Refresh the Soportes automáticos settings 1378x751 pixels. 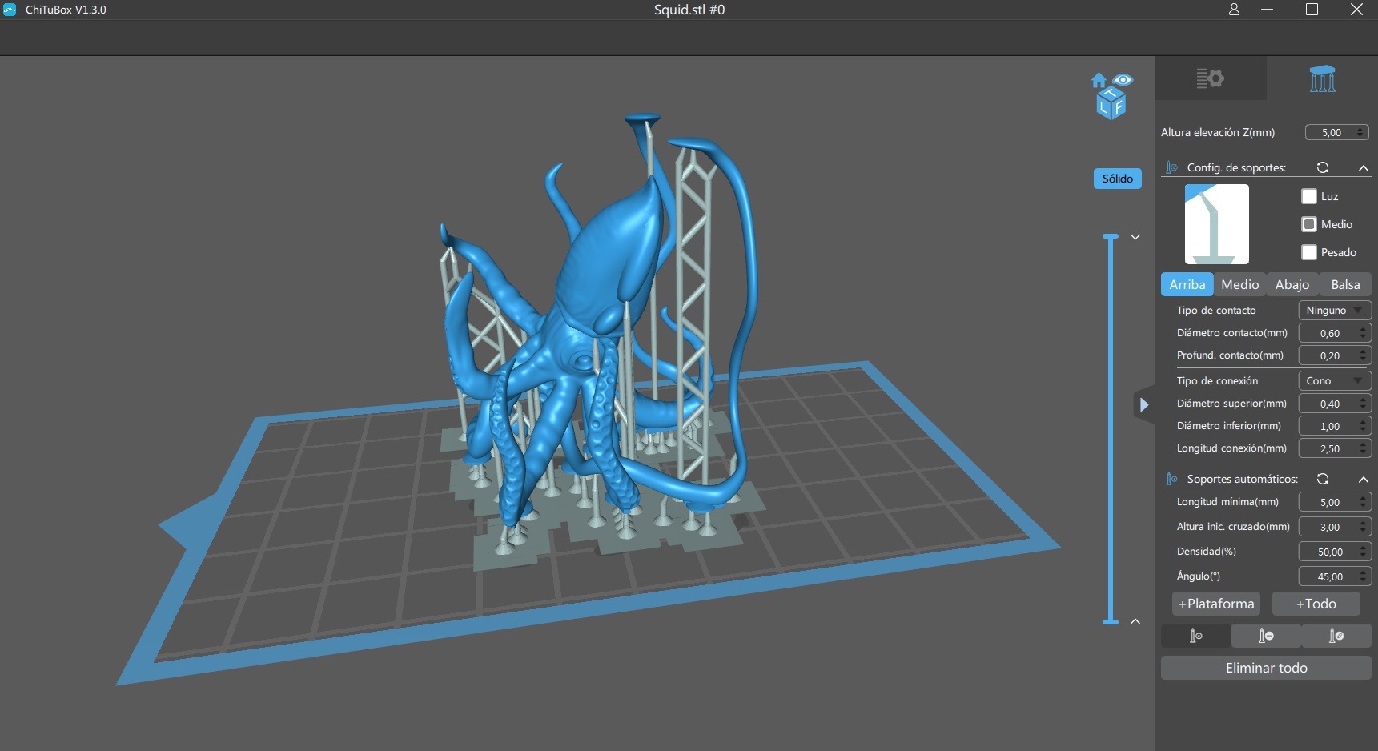[1323, 479]
